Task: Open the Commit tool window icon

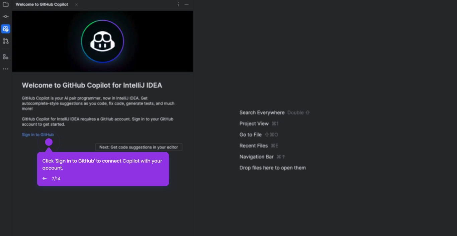Action: point(6,16)
